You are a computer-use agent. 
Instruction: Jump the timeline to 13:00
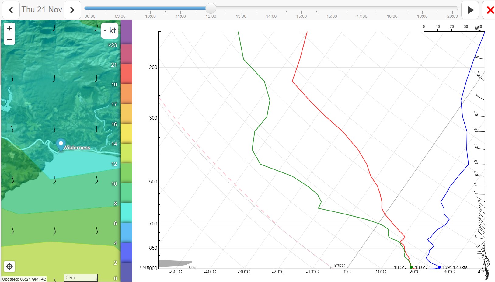241,16
